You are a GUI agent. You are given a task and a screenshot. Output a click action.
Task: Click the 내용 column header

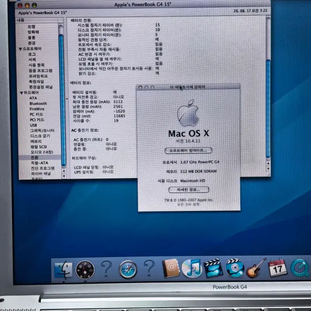[x=38, y=20]
